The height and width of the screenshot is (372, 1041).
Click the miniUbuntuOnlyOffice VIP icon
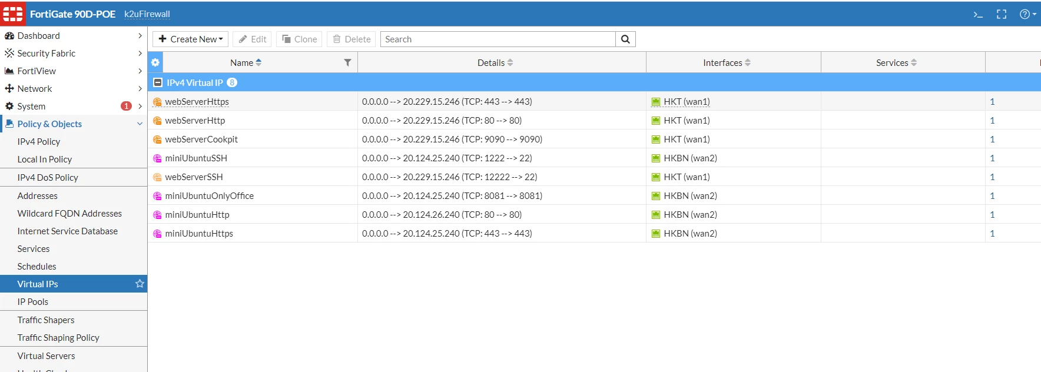[x=157, y=196]
